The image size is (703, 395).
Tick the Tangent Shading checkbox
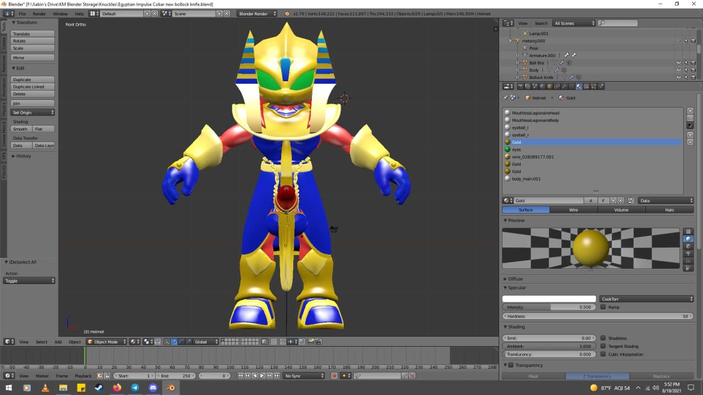603,346
